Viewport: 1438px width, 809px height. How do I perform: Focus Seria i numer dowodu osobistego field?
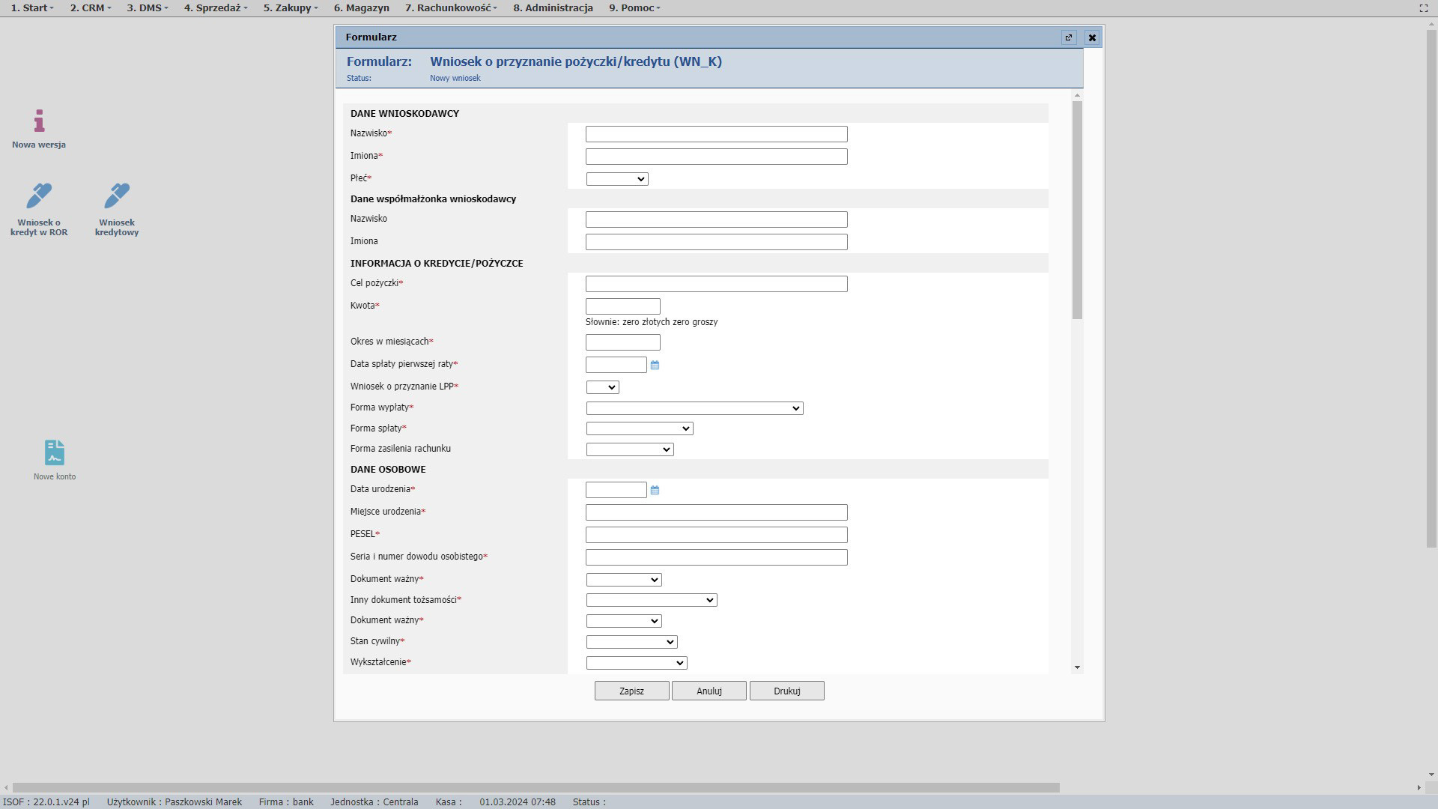(717, 557)
